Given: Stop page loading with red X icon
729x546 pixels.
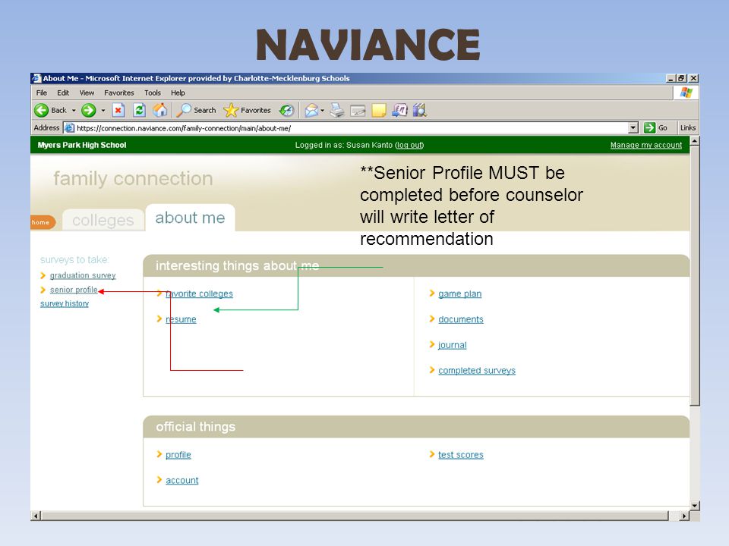Looking at the screenshot, I should tap(118, 111).
